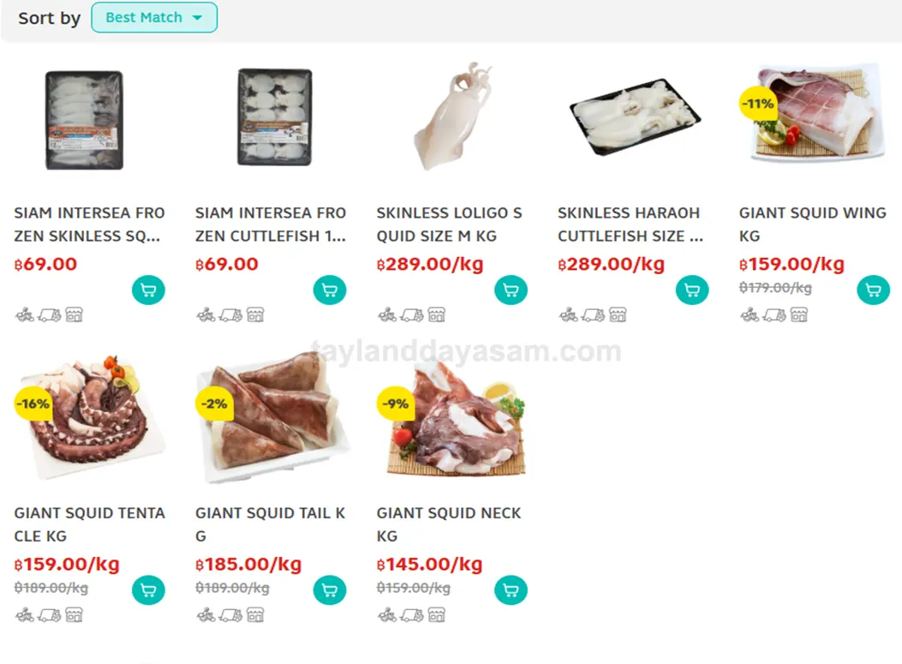
Task: Click store pickup icon under Giant Squid Neck
Action: 437,615
